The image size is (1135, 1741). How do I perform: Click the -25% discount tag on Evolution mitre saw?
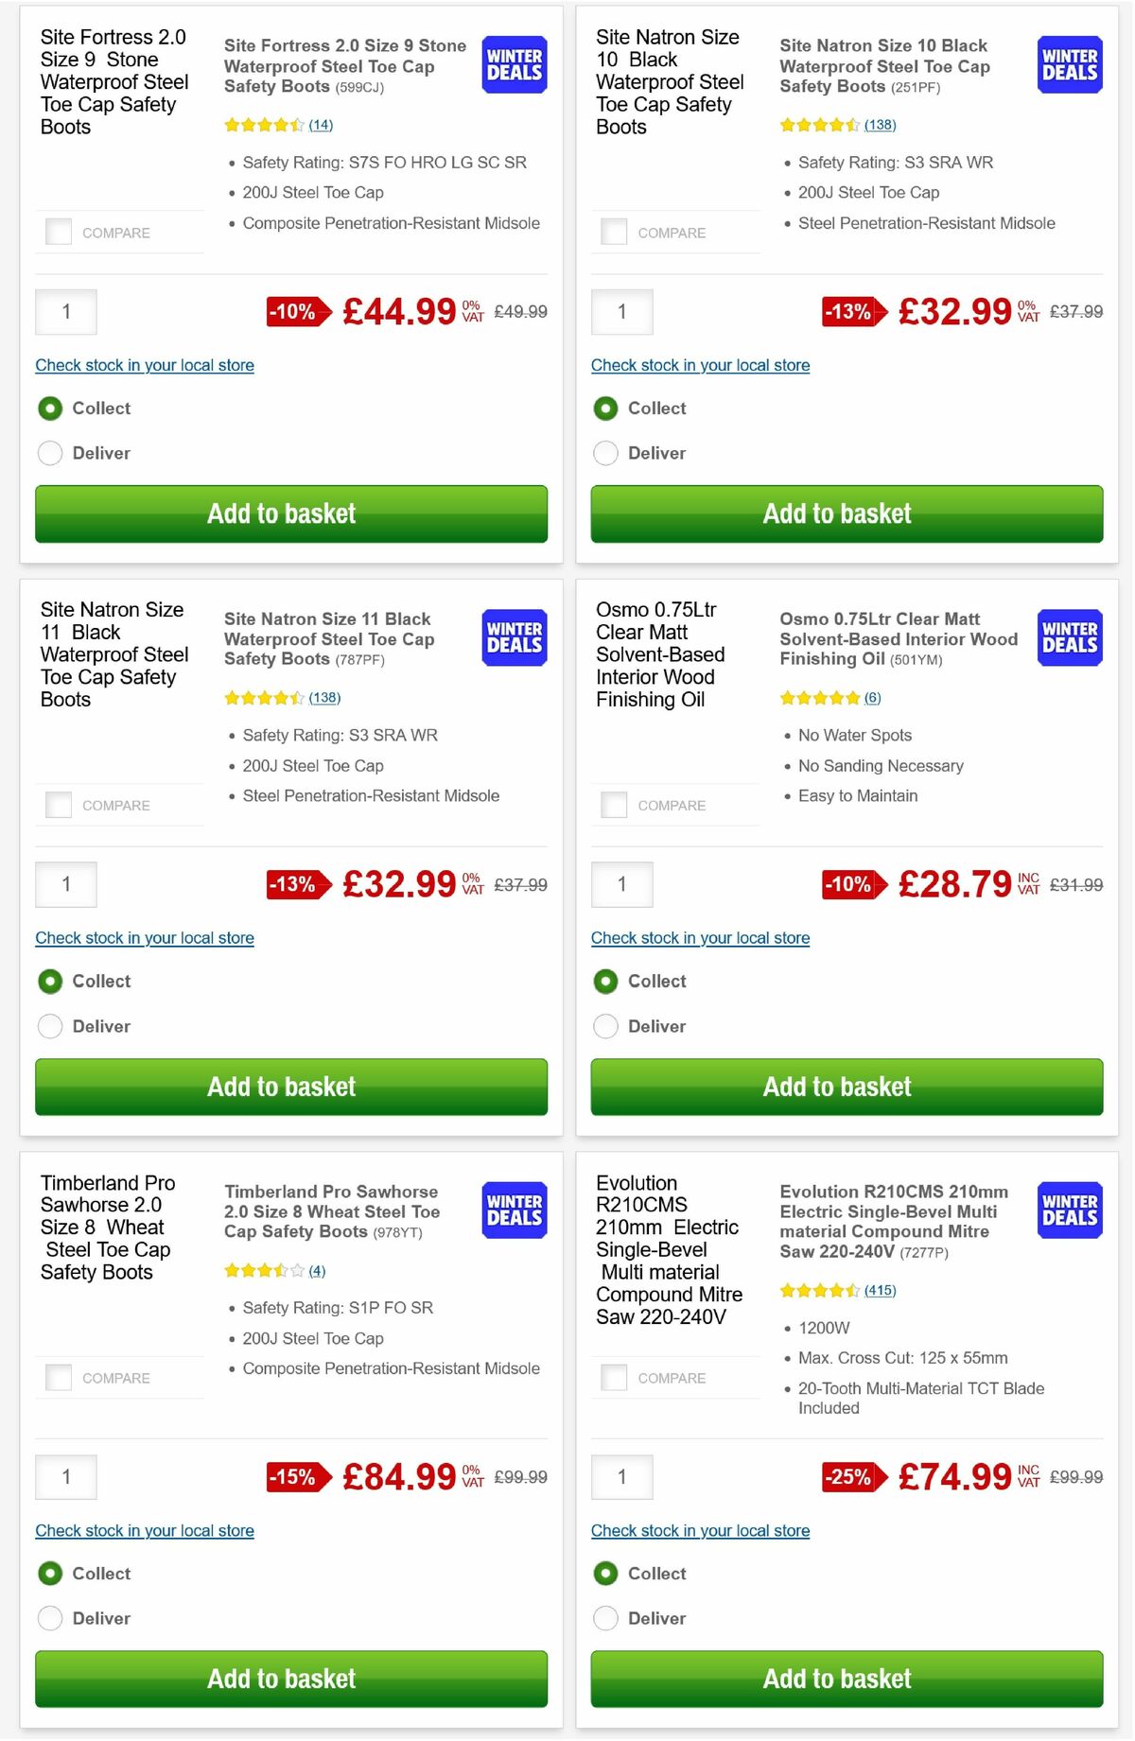click(x=848, y=1476)
